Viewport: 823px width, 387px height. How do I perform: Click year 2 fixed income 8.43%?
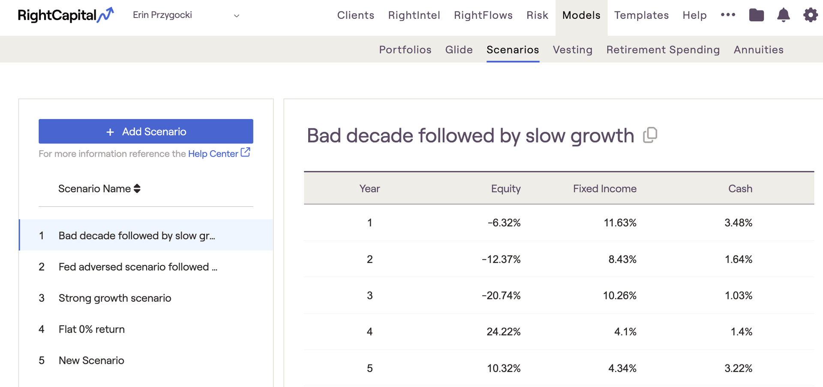click(x=622, y=259)
